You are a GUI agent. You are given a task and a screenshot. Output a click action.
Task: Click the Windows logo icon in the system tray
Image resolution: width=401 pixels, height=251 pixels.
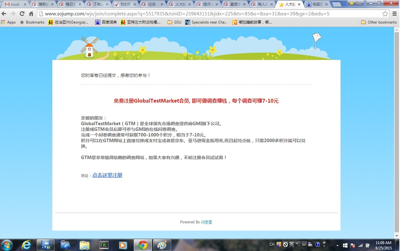pos(345,245)
